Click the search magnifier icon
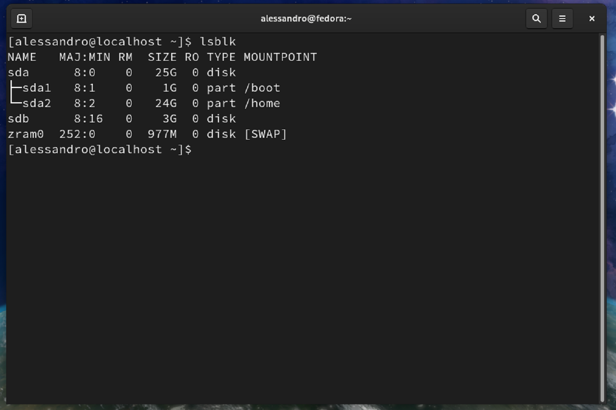 coord(536,18)
